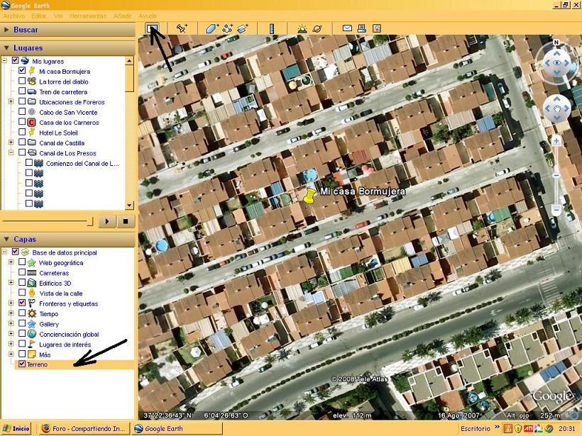This screenshot has width=582, height=436.
Task: Open the ruler measurement tool
Action: [x=272, y=28]
